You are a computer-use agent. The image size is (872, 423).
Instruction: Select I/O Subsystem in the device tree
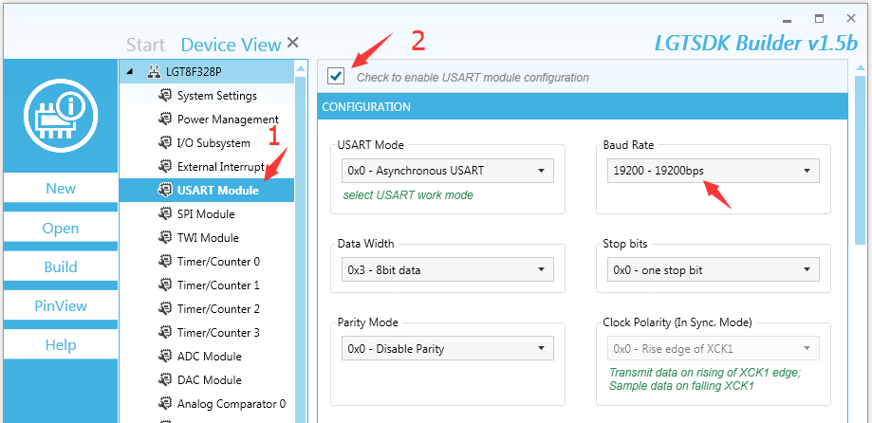213,143
